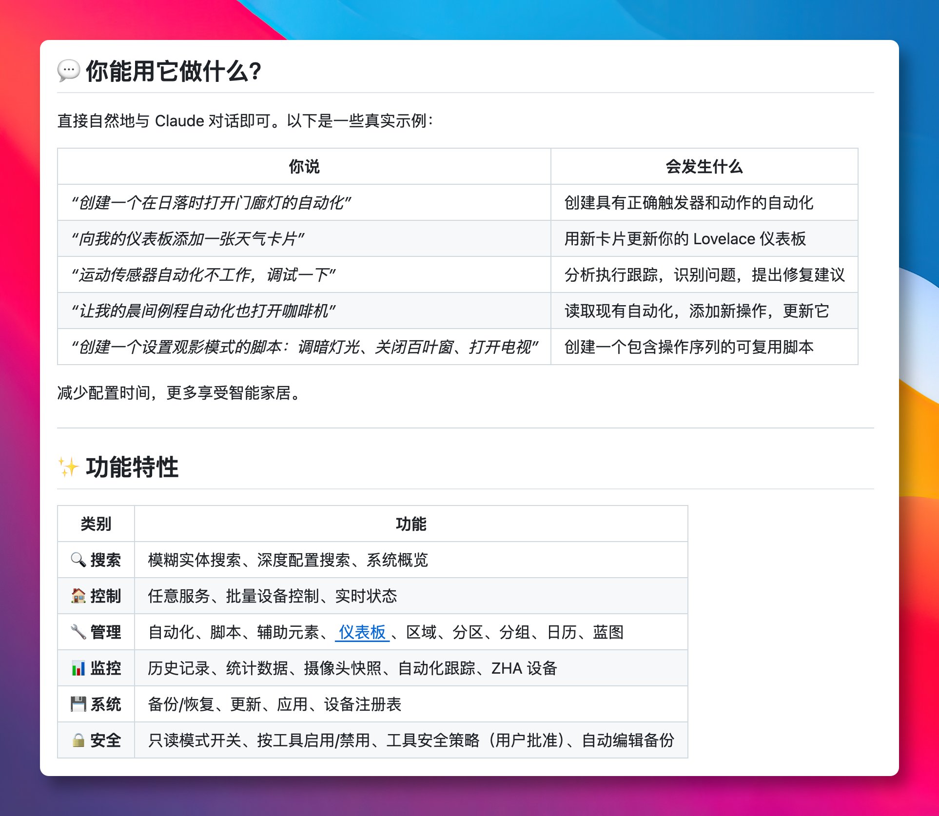Select the 你能用它做什么? heading text
The image size is (939, 816).
(174, 71)
